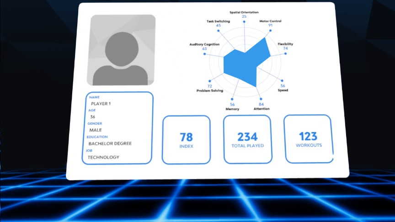This screenshot has width=395, height=222.
Task: Click the Spatial Orientation chart label
Action: 244,12
